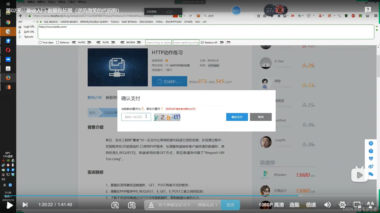Open the XSS dropdown menu
Viewport: 380px width, 213px height.
[x=198, y=22]
